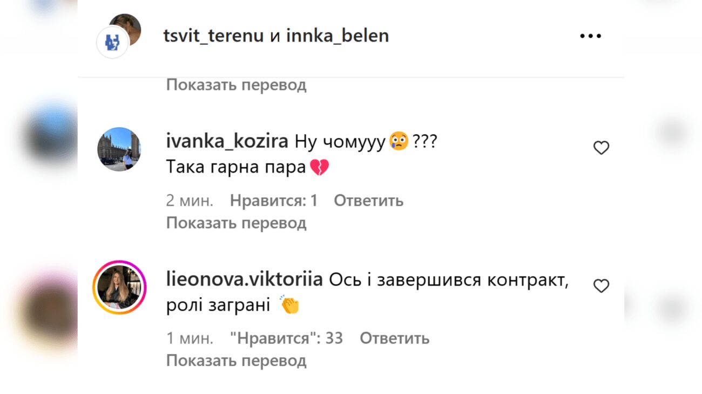702x394 pixels.
Task: Show translation for lieonova.viktoriia's comment
Action: pos(236,360)
